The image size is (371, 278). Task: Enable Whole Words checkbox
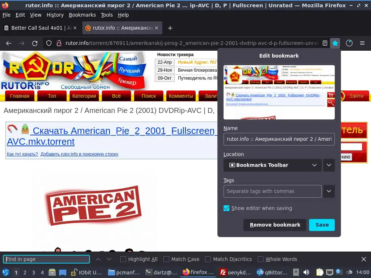click(260, 259)
